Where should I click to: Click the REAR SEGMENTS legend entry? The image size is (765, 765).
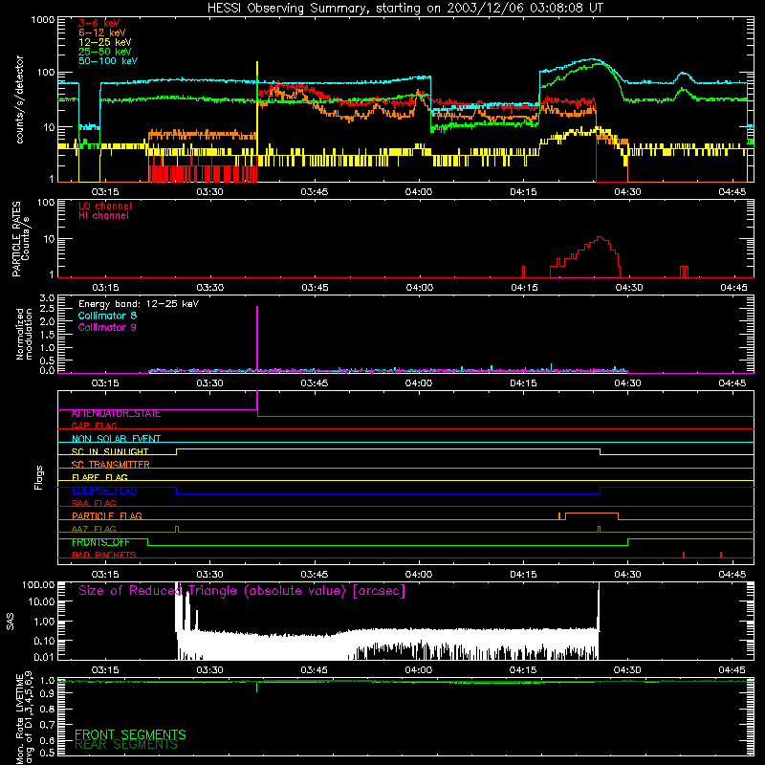[126, 745]
